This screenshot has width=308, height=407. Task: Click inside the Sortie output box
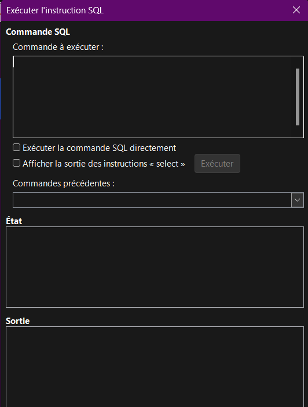[155, 366]
